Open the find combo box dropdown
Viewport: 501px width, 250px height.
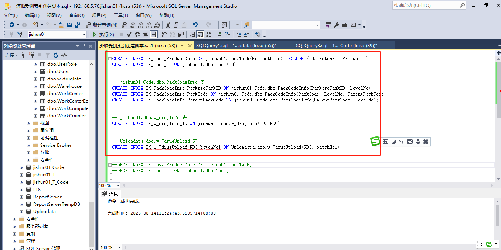[318, 25]
